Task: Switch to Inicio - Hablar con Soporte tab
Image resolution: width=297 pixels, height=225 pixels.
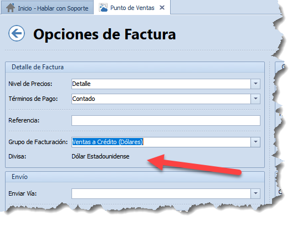Action: pyautogui.click(x=47, y=8)
